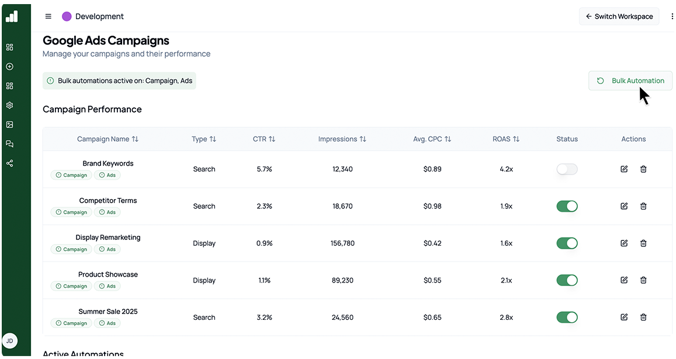Screen dimensions: 676x359
Task: Click the Actions column header
Action: pos(633,139)
